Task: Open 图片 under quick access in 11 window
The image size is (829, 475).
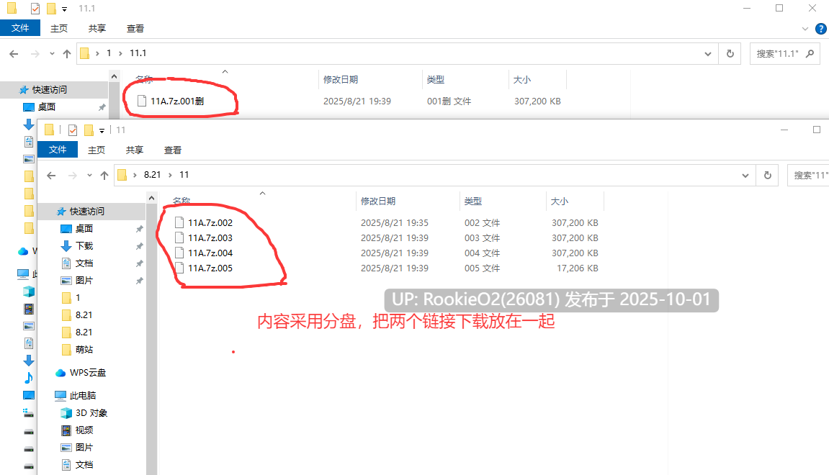Action: pos(84,281)
